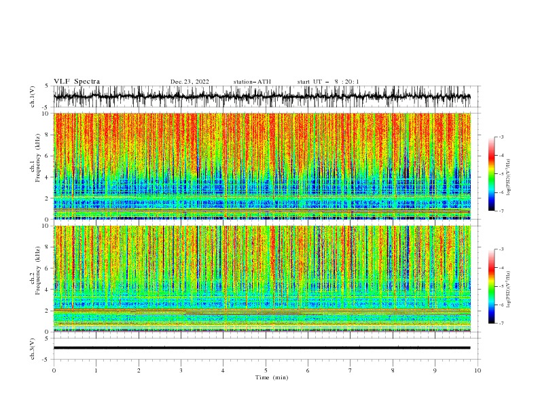Click the ch.1 colorbar 'log(PSD)(V²/Hz)' label

point(508,177)
